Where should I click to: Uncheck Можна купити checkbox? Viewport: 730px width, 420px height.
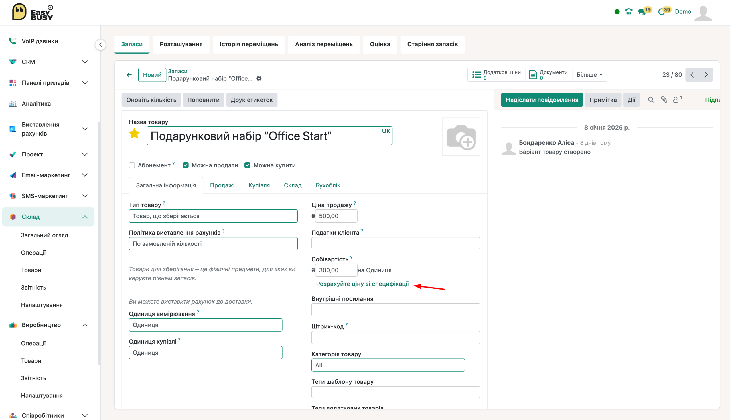247,165
